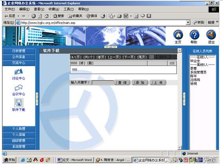The height and width of the screenshot is (167, 223).
Task: Click the IE back arrow button
Action: pyautogui.click(x=9, y=16)
